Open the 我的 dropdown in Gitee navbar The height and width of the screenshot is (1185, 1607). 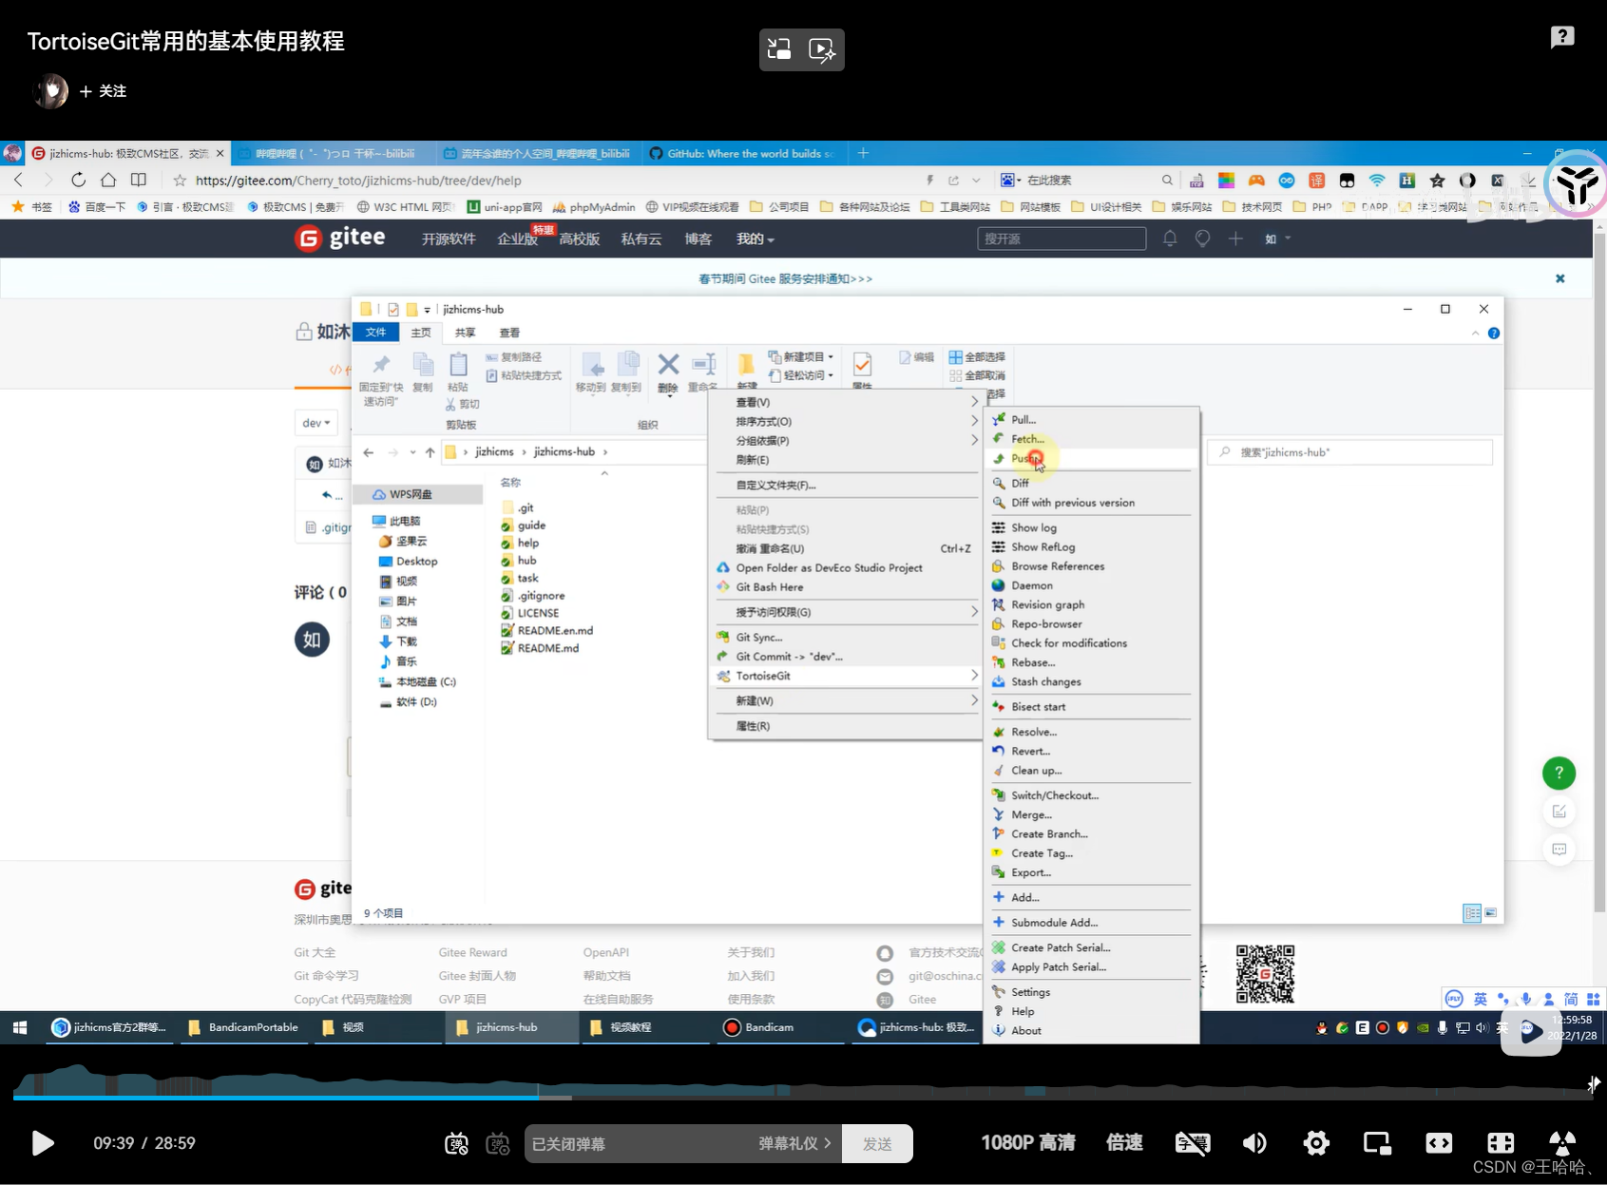[755, 239]
